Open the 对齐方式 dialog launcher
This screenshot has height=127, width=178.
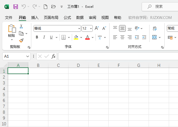[x=162, y=47]
